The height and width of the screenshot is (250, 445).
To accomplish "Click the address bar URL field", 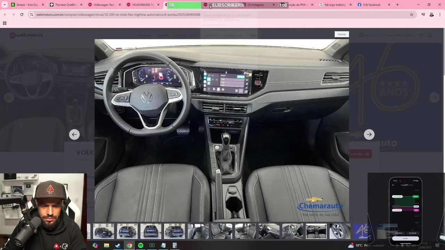I will click(x=222, y=15).
